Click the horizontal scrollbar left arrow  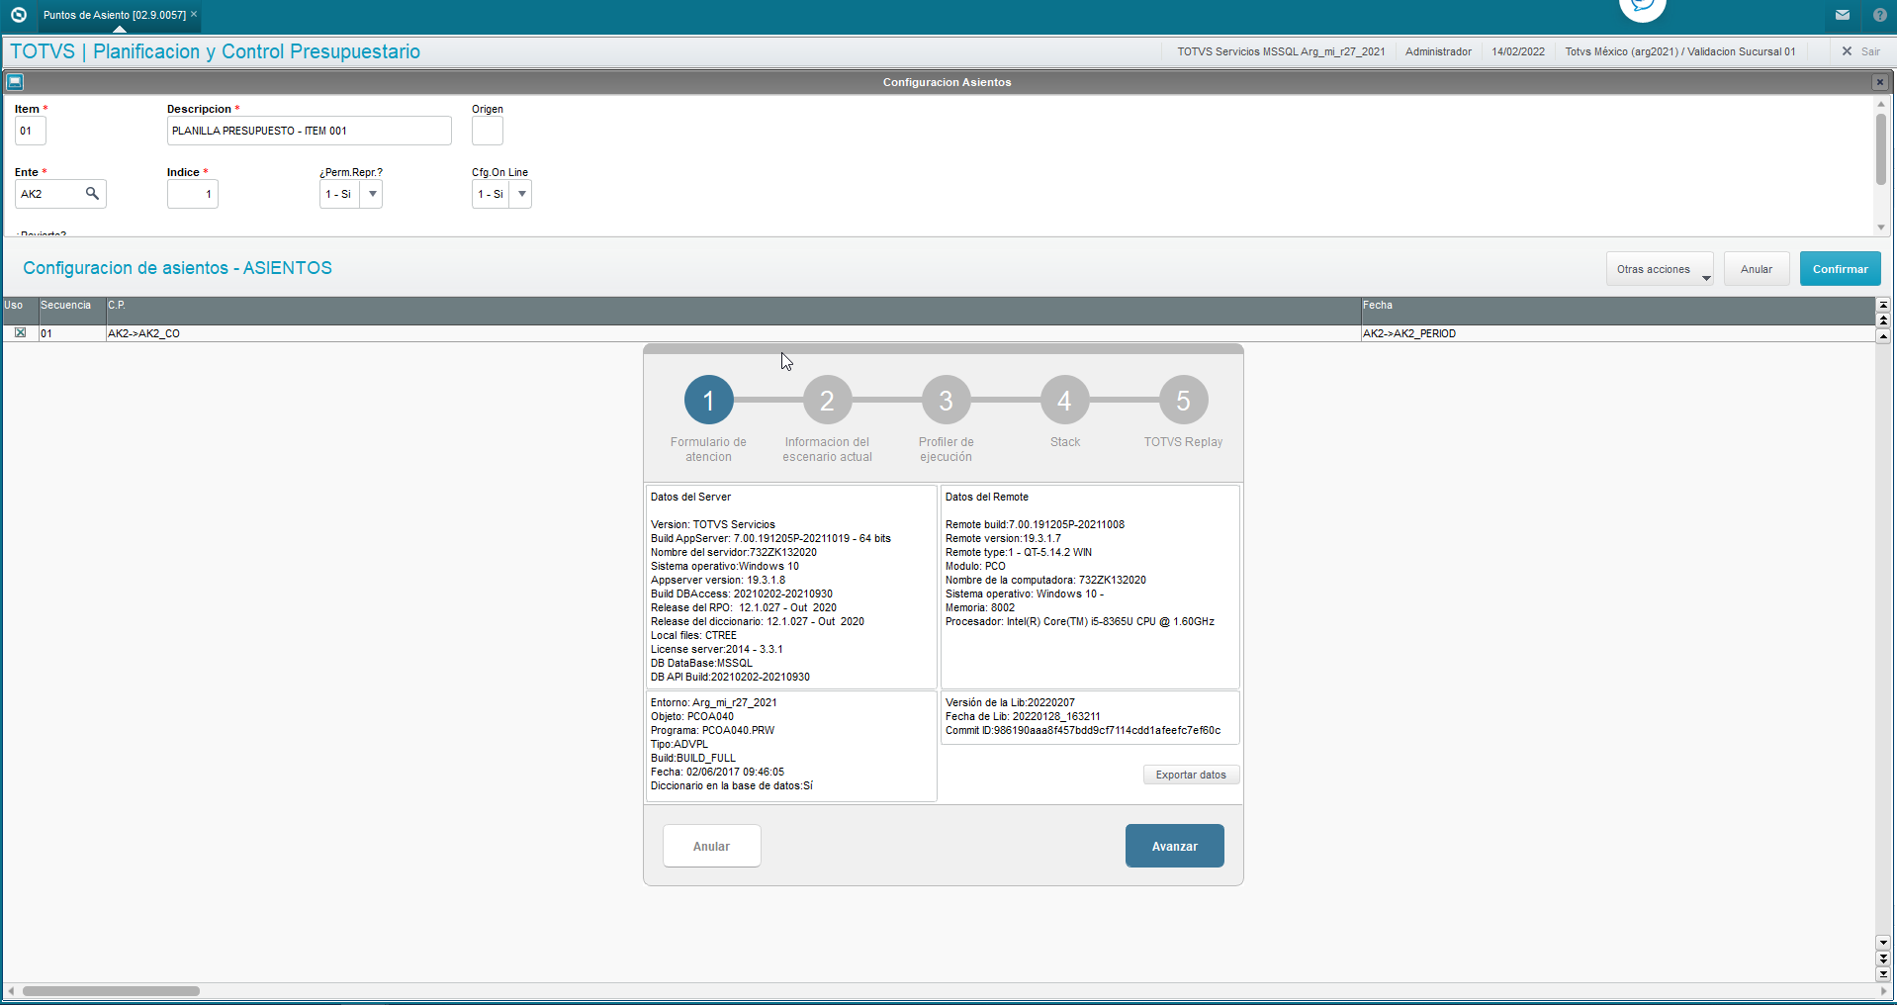coord(10,990)
